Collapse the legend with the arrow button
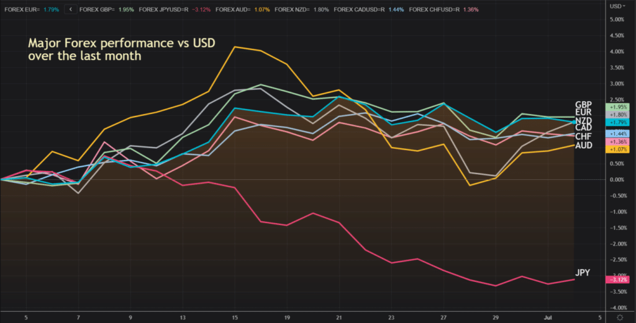The image size is (636, 323). [71, 9]
